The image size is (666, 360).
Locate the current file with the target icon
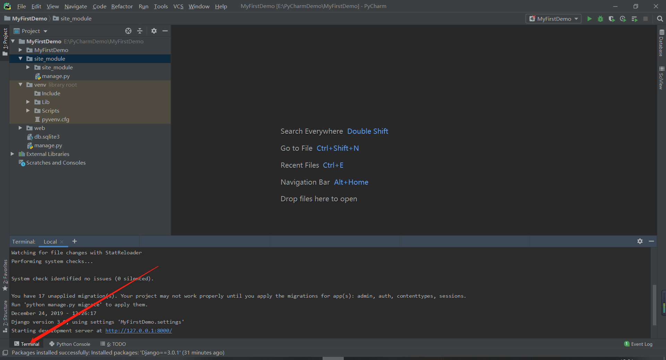coord(128,31)
